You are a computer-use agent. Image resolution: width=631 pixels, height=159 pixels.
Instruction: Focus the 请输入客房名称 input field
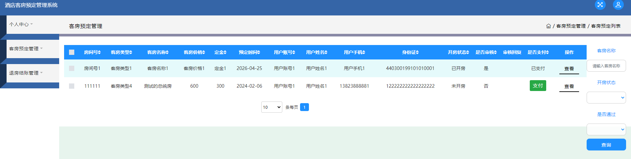click(606, 66)
